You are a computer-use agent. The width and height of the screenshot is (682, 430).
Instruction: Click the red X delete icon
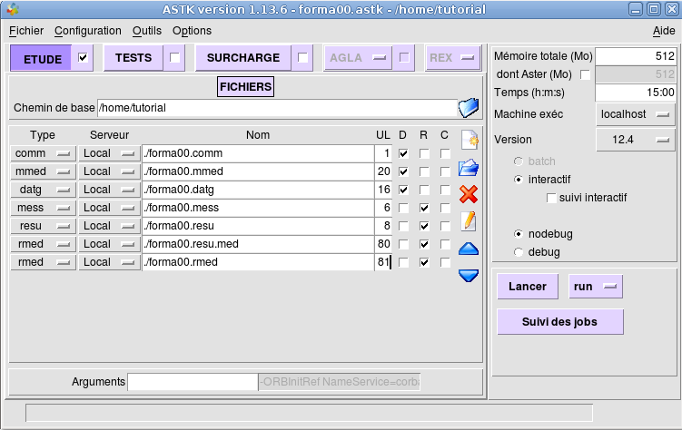tap(469, 194)
